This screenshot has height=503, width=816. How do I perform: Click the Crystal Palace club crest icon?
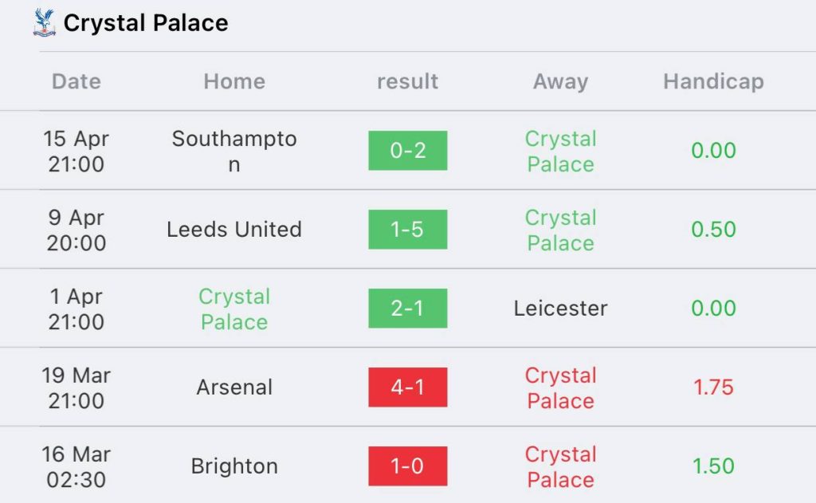[45, 22]
